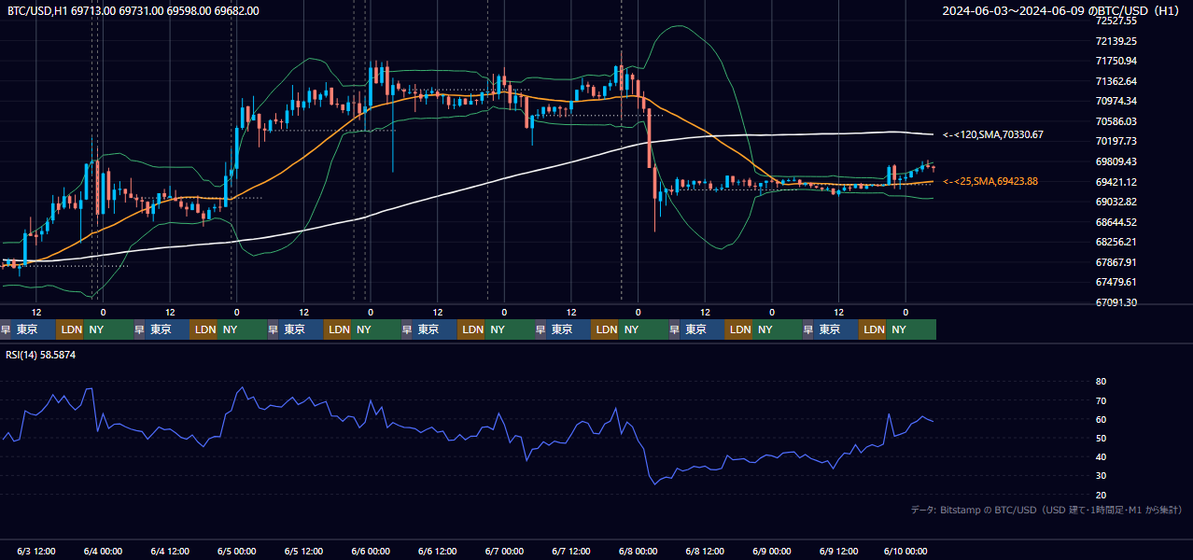The width and height of the screenshot is (1193, 560).
Task: Click price axis value 68644.52
Action: pyautogui.click(x=1117, y=222)
